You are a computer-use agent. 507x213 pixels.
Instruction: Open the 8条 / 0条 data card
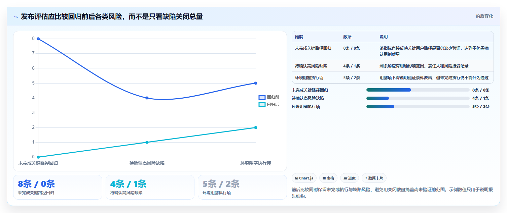pos(58,187)
